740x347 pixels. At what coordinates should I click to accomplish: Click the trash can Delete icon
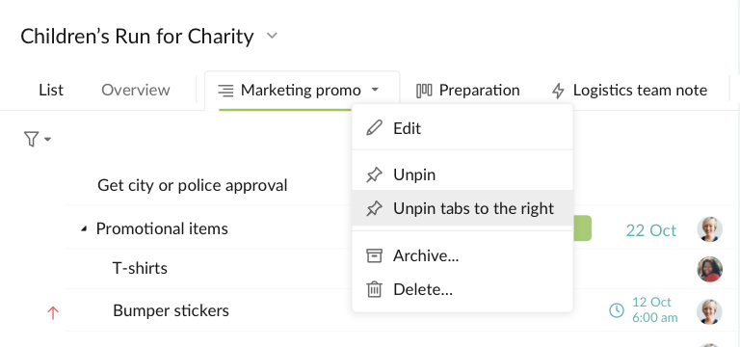point(374,289)
